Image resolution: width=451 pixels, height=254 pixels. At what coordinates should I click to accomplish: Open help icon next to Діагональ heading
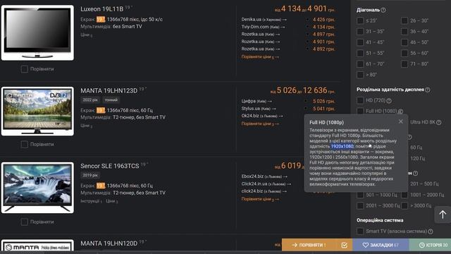click(x=383, y=10)
